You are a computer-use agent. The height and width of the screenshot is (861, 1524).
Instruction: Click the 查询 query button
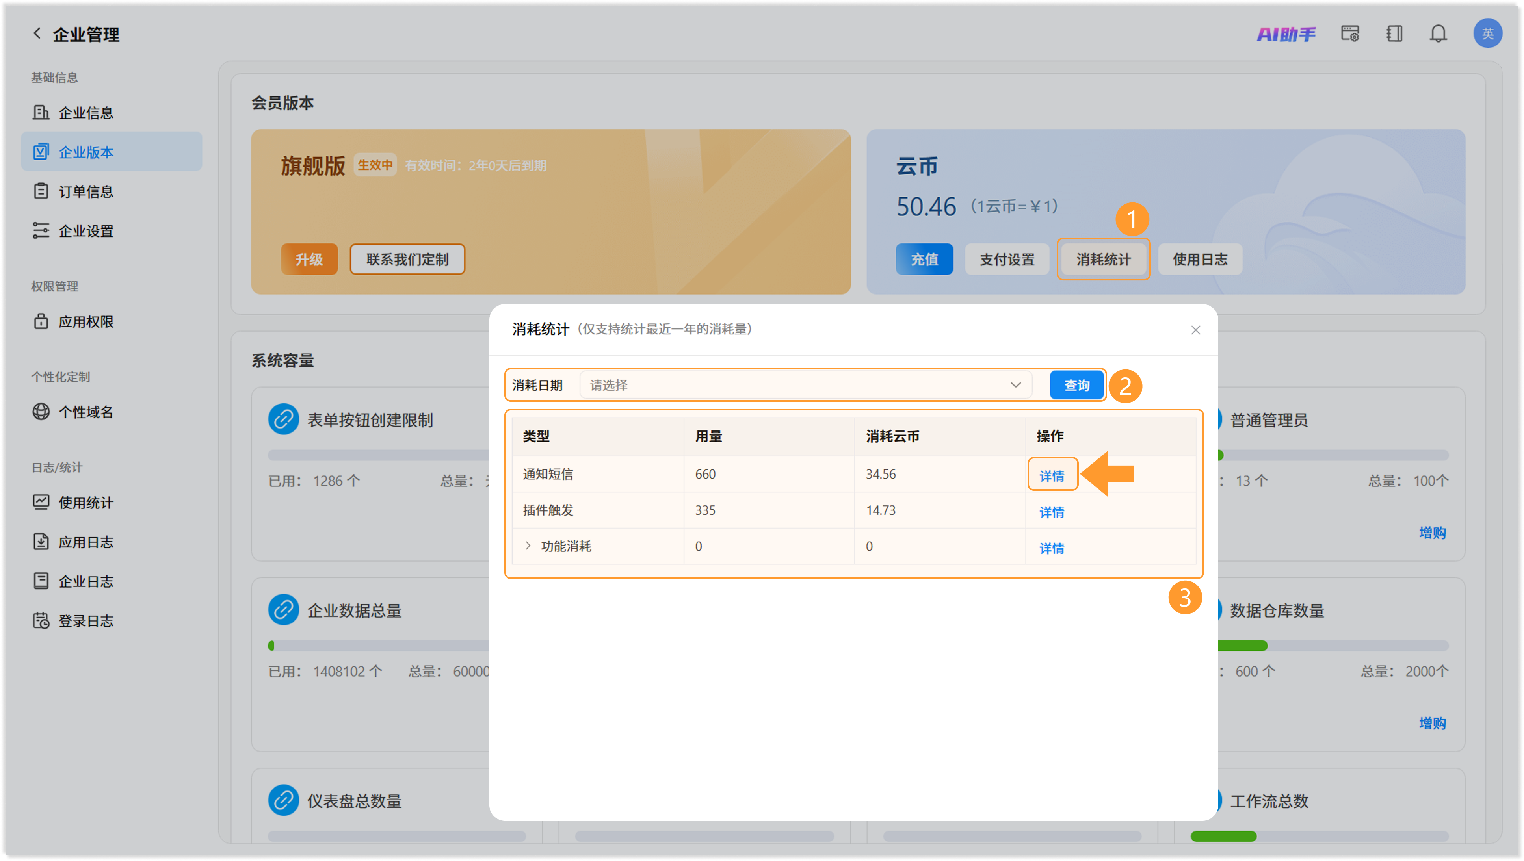point(1077,385)
